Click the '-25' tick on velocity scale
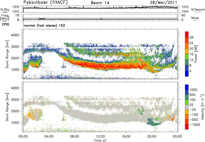The height and width of the screenshot is (142, 205). click(x=193, y=109)
